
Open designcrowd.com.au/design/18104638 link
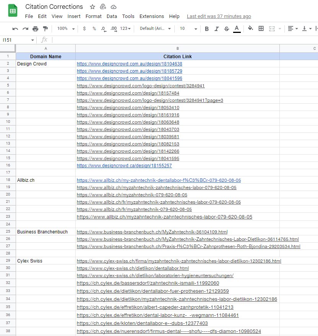pos(130,64)
